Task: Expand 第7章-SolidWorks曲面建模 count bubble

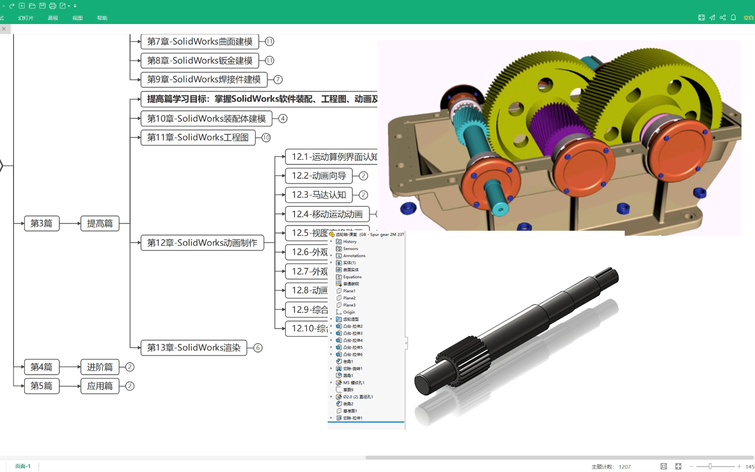Action: click(270, 42)
